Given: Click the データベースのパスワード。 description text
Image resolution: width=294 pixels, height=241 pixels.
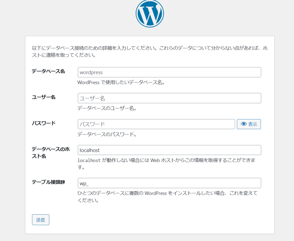Looking at the screenshot, I should [107, 134].
